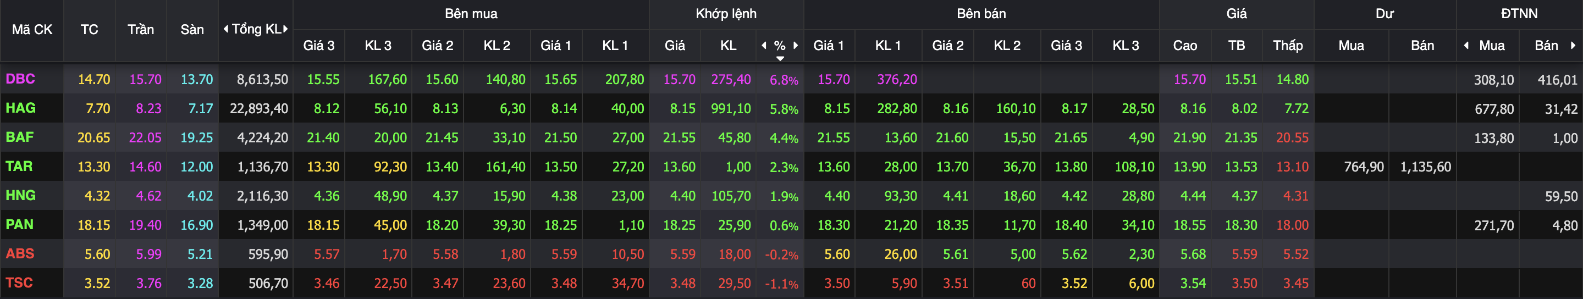Click PAN reference price 18.15 in TC column

[x=93, y=225]
